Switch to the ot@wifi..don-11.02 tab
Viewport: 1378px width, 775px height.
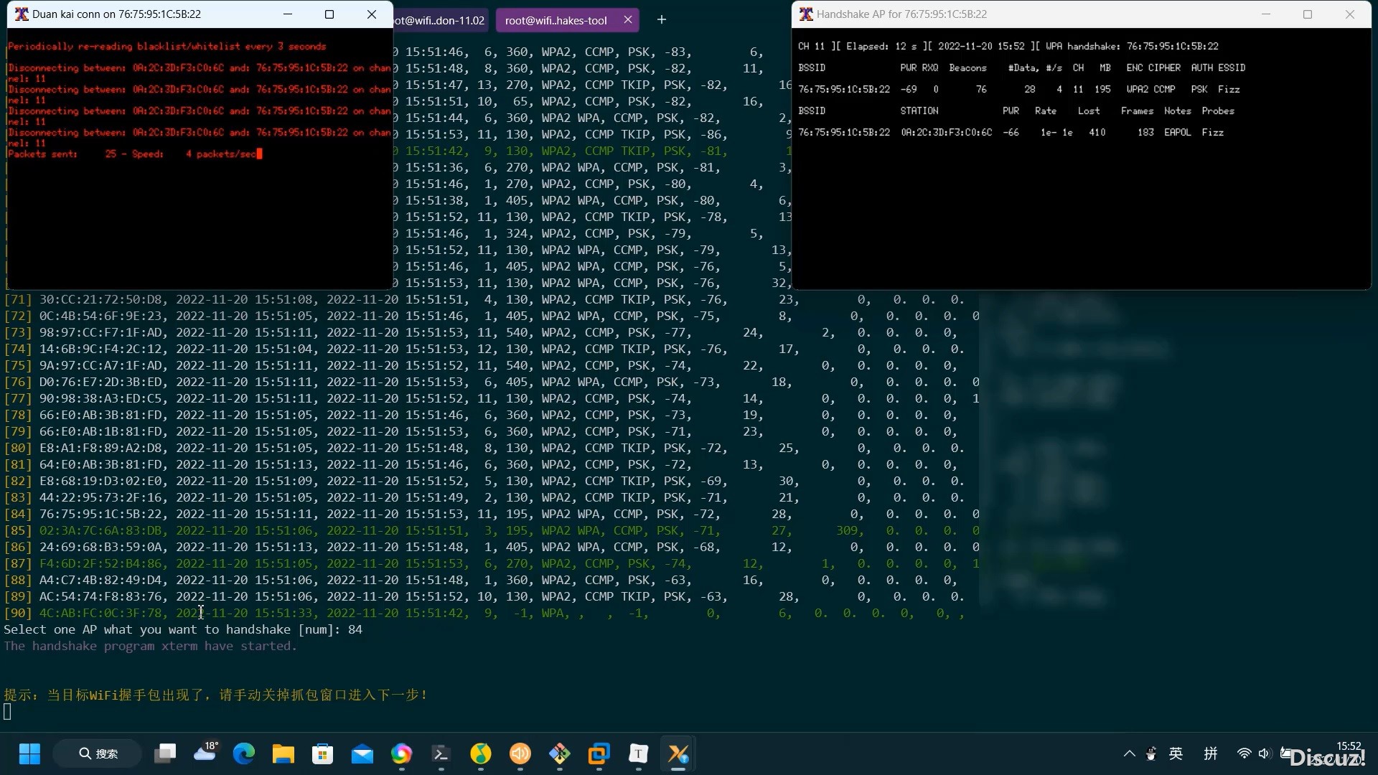pos(439,20)
